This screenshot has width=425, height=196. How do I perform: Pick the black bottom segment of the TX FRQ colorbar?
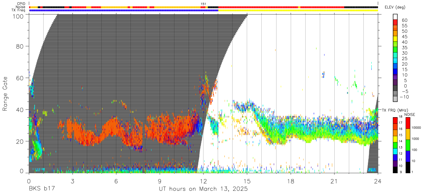[x=395, y=170]
